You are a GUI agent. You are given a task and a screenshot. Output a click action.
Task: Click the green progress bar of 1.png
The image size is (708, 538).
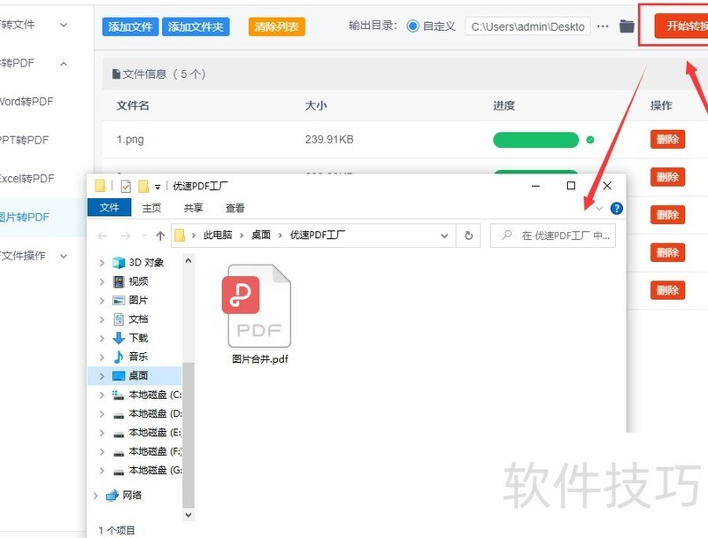(x=535, y=140)
